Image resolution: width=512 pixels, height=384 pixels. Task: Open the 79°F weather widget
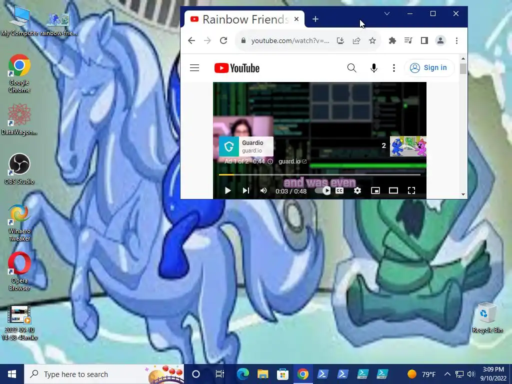click(x=421, y=374)
